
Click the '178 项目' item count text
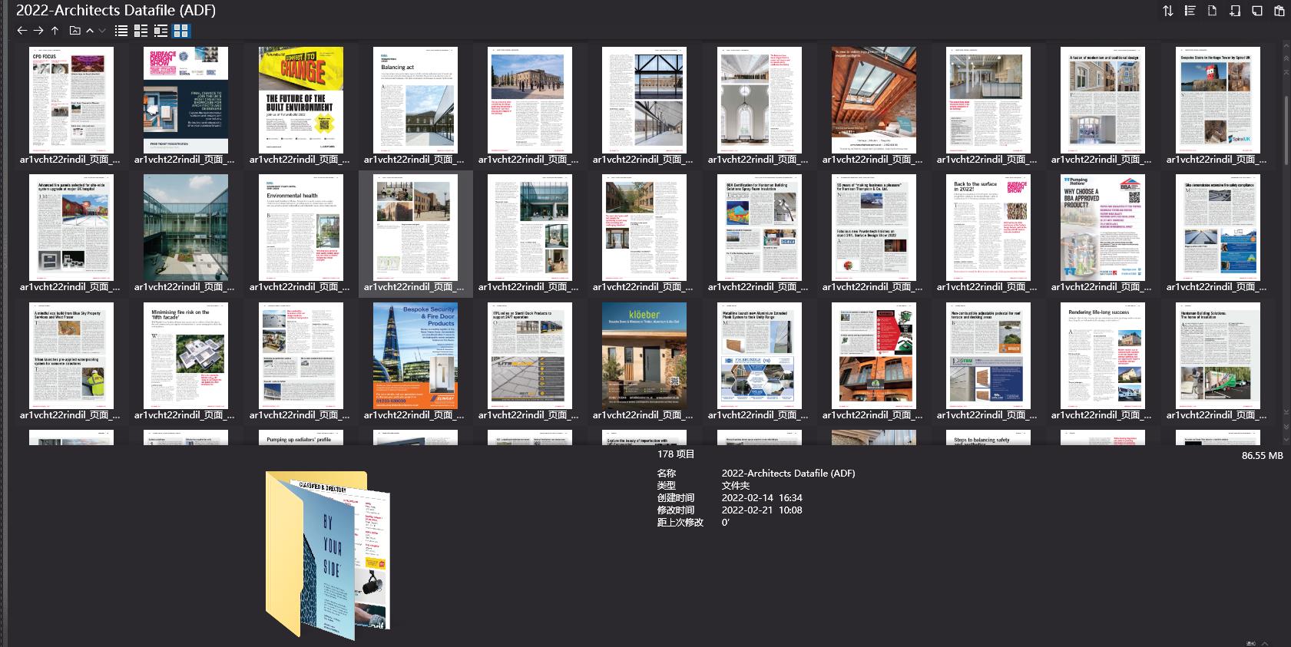pos(676,454)
